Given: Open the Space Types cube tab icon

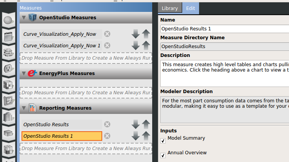Looking at the screenshot, I should pyautogui.click(x=8, y=85).
